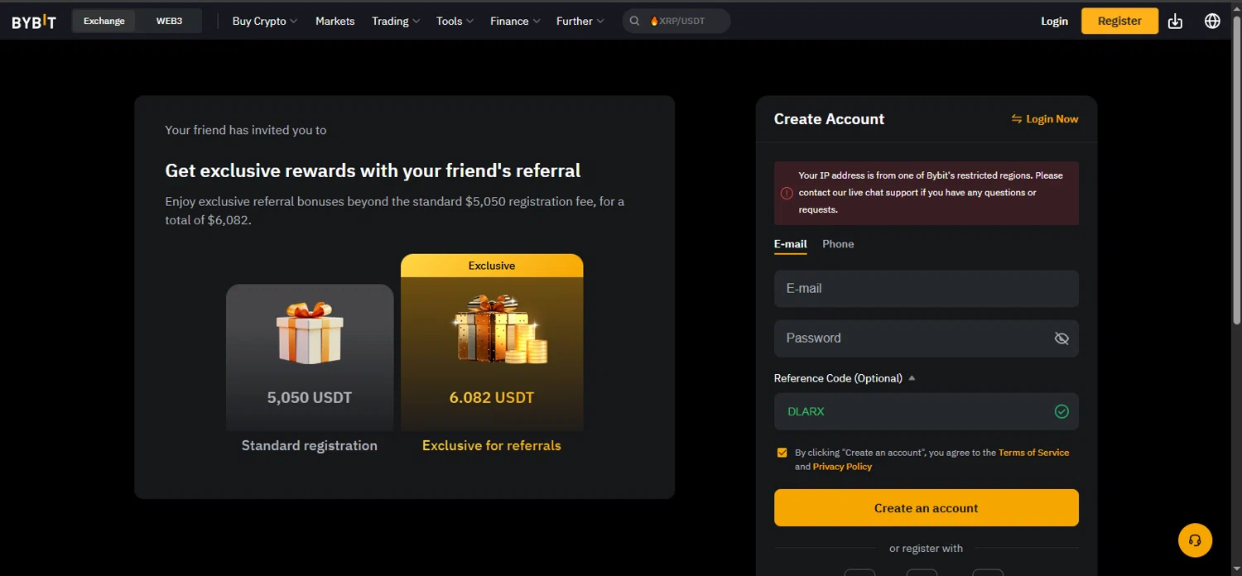Image resolution: width=1242 pixels, height=576 pixels.
Task: Select the Phone registration tab
Action: [838, 244]
